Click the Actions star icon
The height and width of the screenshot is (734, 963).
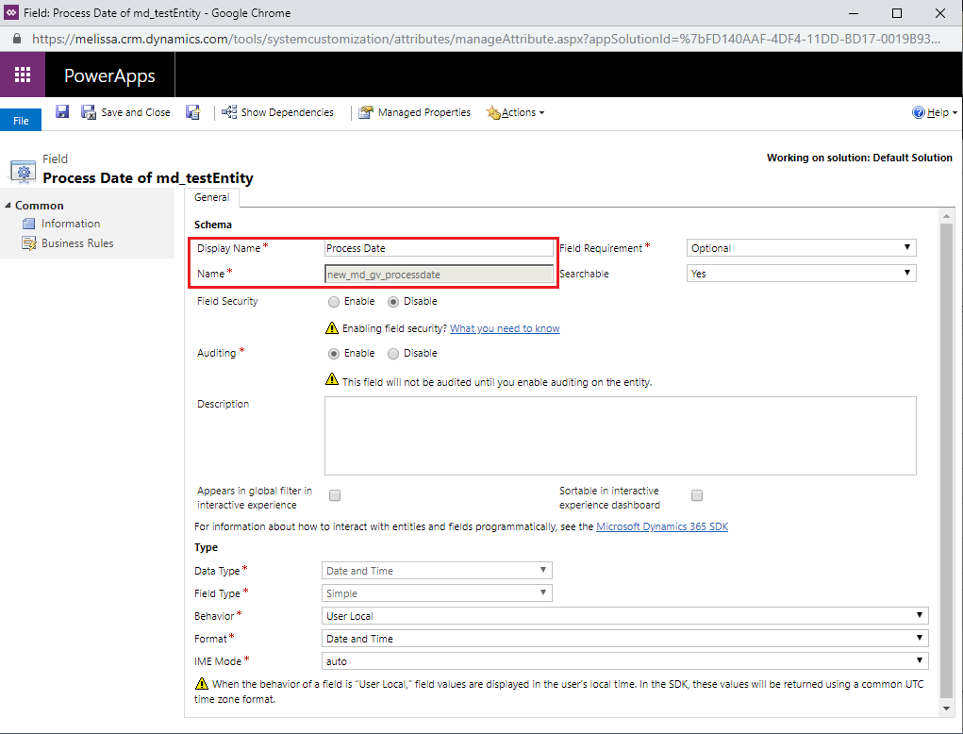click(x=493, y=112)
